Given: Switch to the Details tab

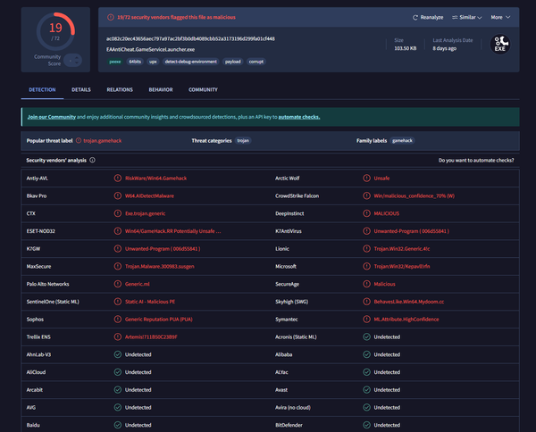Looking at the screenshot, I should coord(81,90).
